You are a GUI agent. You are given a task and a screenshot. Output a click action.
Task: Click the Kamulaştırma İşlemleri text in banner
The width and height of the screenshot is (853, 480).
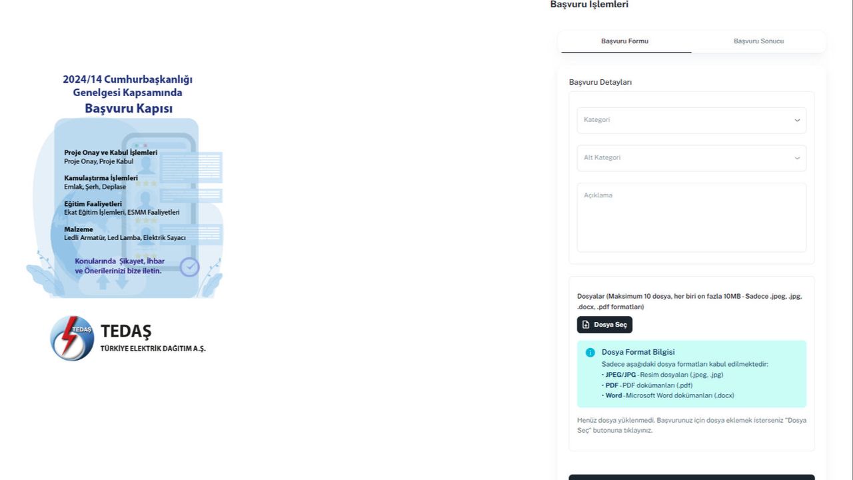[101, 178]
